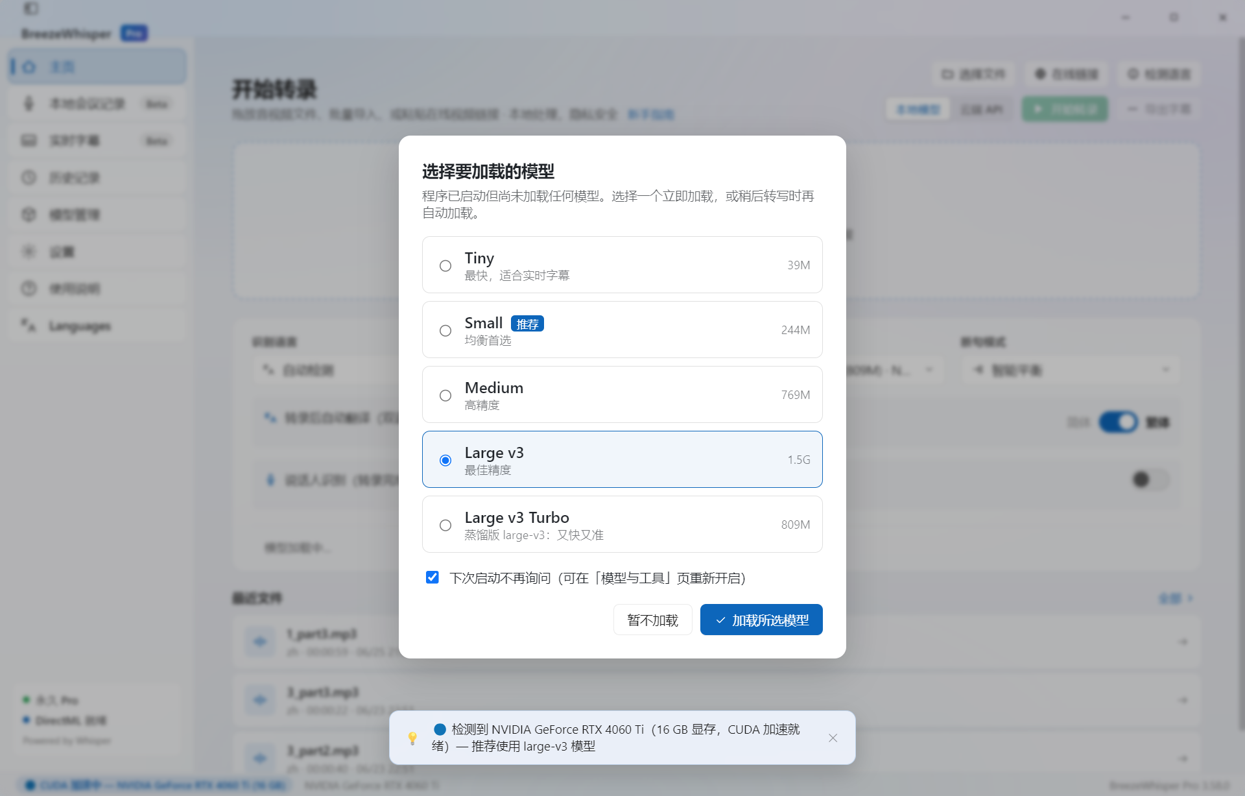Click the clock icon for 历史记录
This screenshot has height=796, width=1245.
coord(29,178)
